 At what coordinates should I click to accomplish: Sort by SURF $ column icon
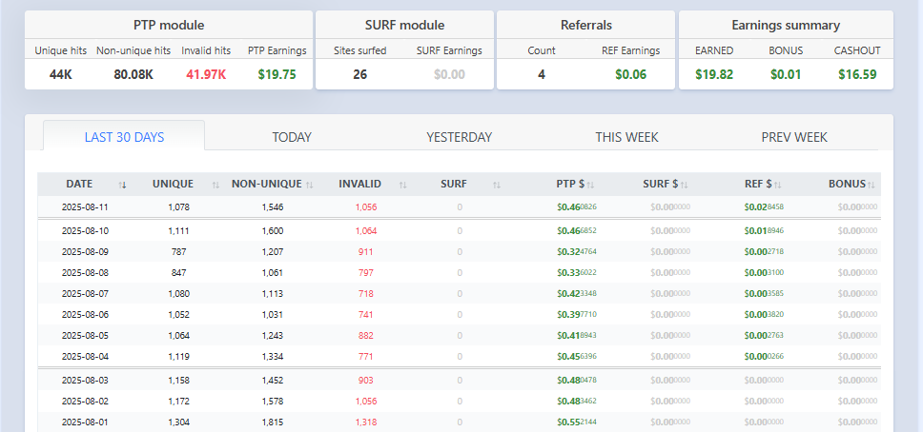coord(684,186)
